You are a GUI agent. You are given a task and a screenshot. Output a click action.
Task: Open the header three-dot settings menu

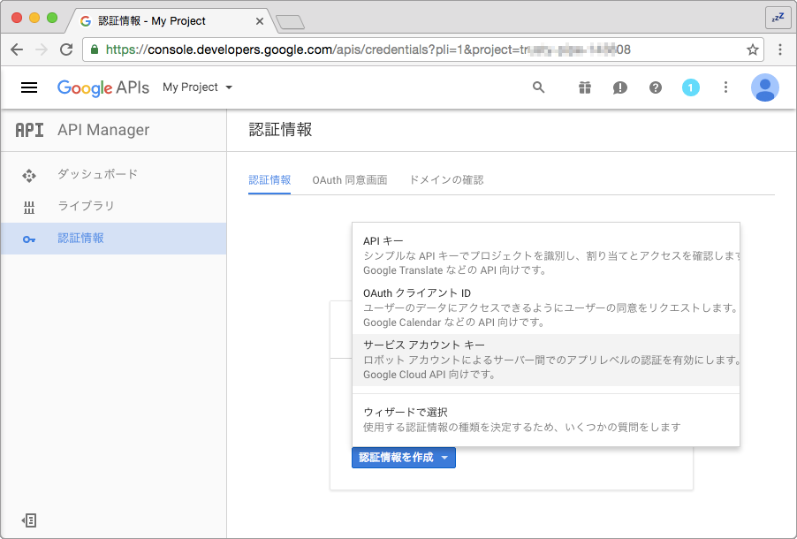coord(725,87)
